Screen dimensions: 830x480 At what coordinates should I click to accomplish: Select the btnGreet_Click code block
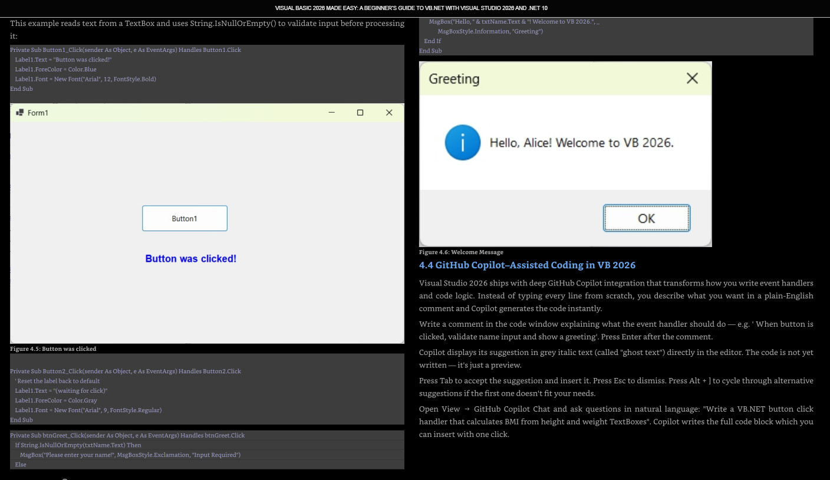tap(207, 450)
